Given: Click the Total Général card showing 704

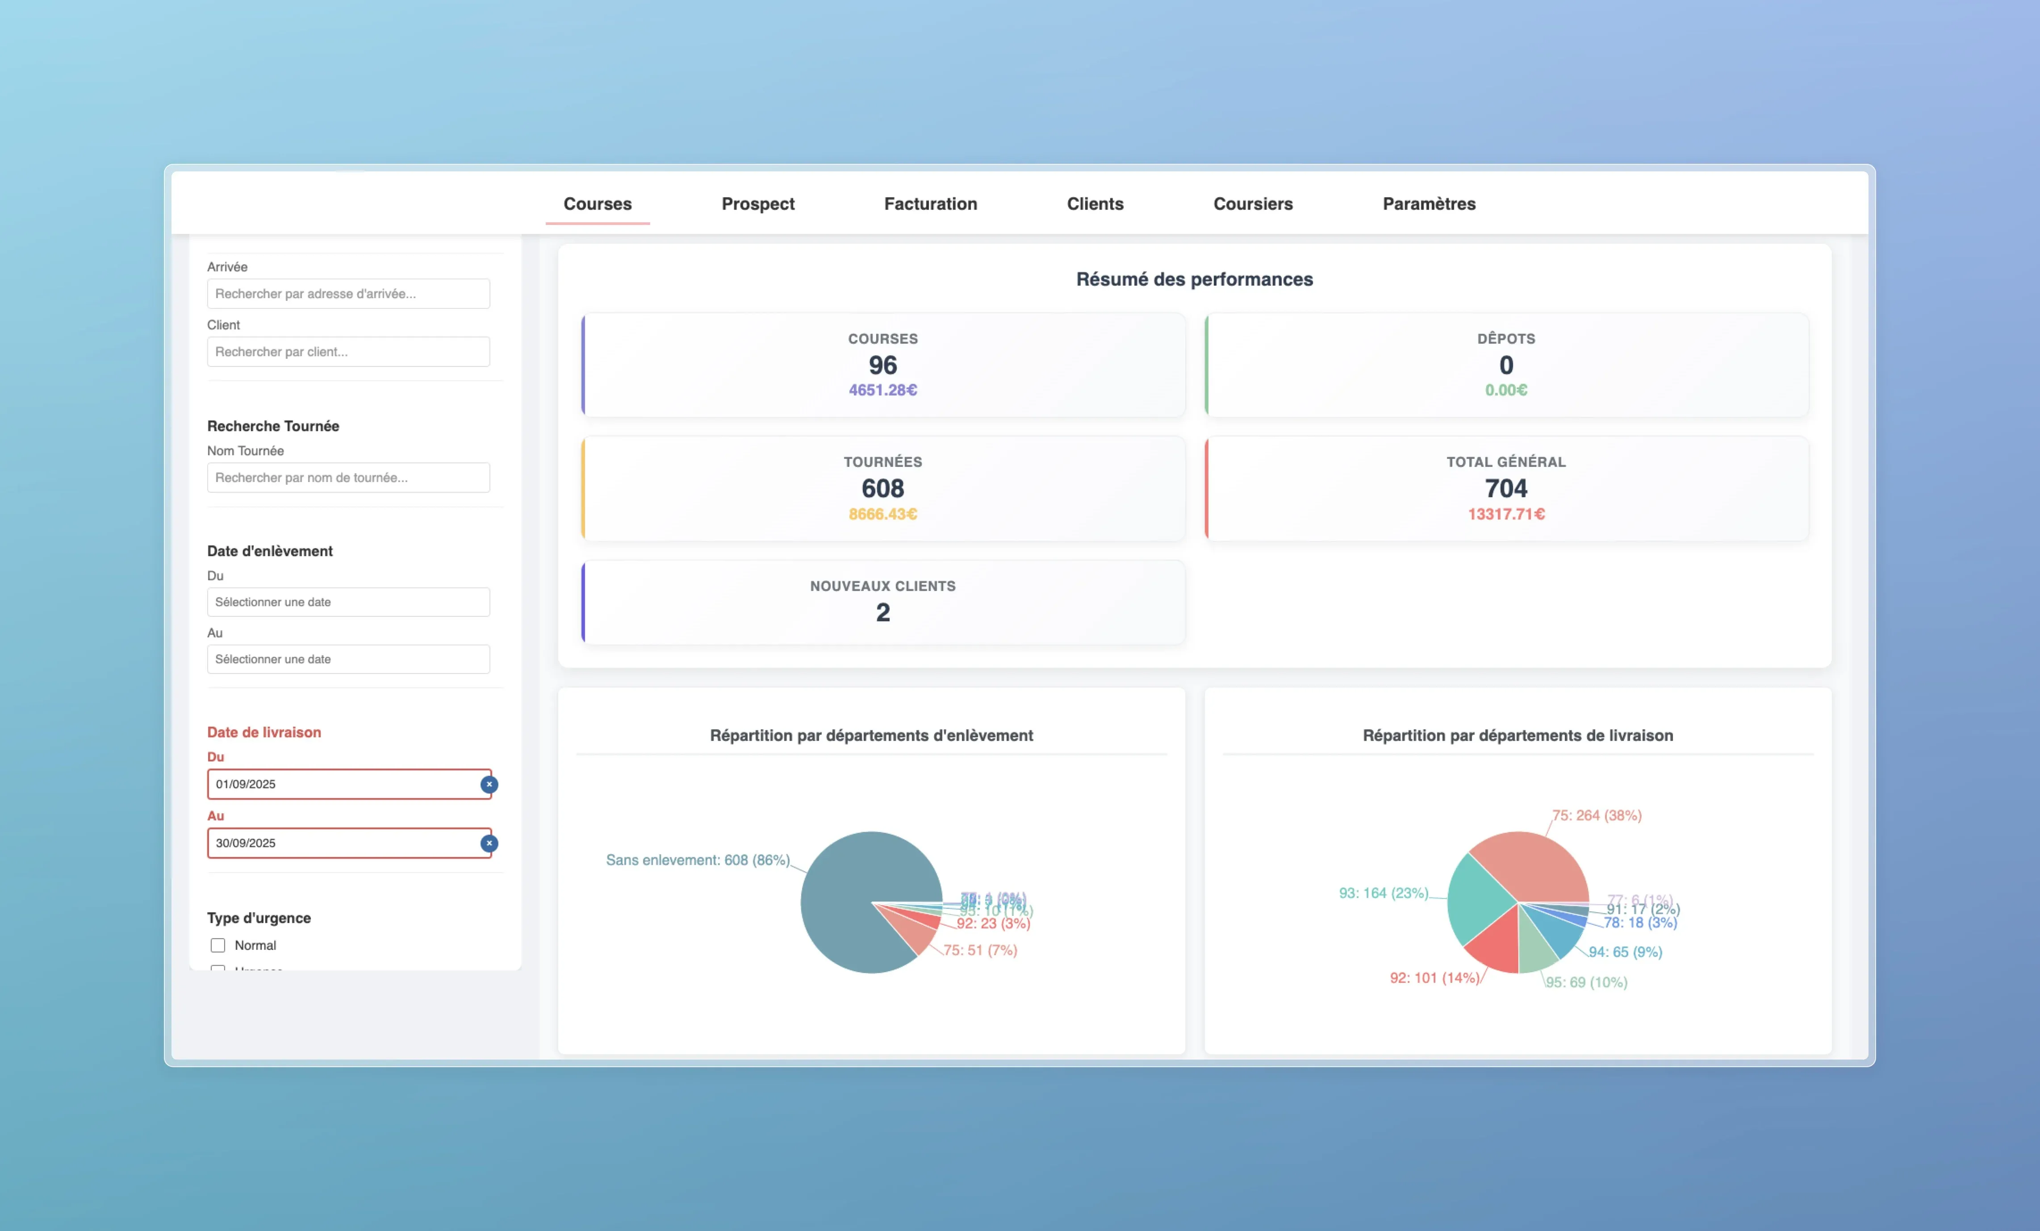Looking at the screenshot, I should click(1505, 488).
